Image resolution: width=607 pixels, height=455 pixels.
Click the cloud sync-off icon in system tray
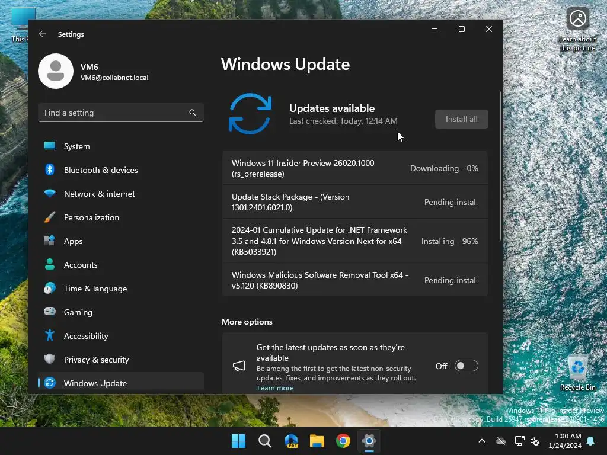[501, 441]
